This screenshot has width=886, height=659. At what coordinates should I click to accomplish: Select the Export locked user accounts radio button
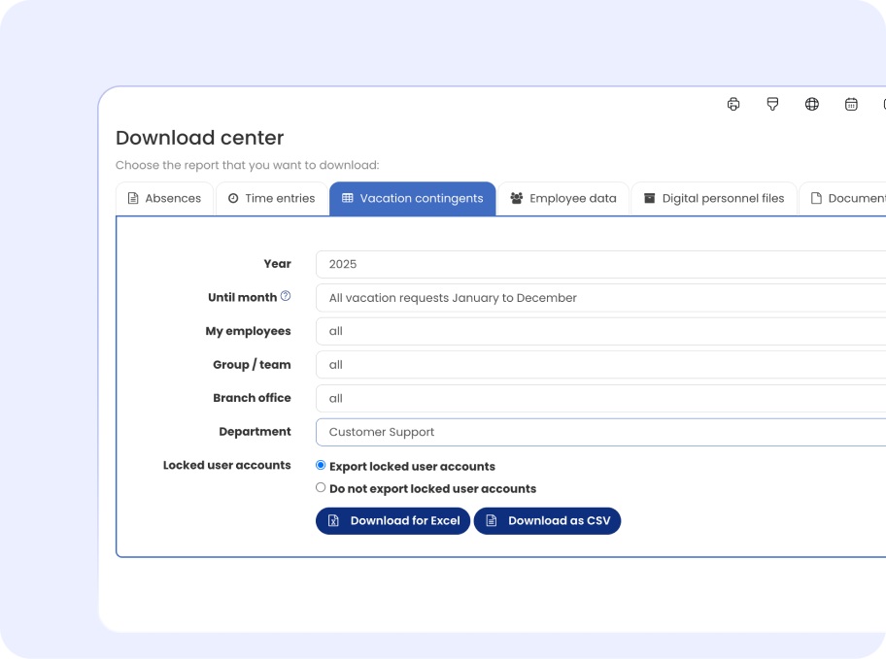321,465
